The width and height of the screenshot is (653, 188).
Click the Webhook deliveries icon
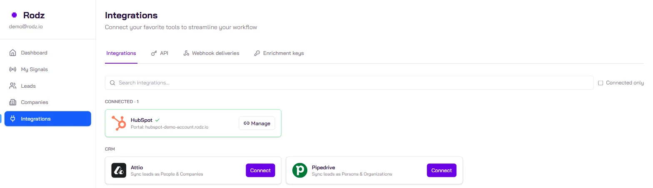[x=186, y=53]
